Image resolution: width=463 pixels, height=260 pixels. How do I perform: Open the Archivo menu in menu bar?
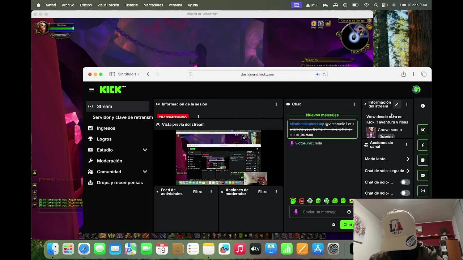tap(68, 5)
